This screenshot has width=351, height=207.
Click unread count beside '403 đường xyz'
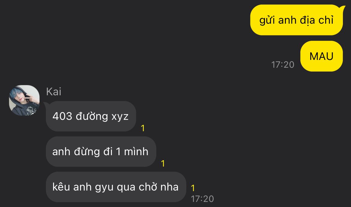point(143,128)
